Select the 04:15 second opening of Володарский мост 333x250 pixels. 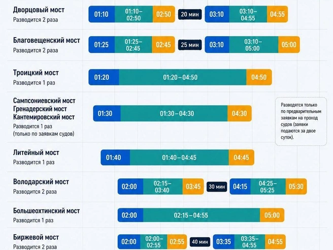[x=240, y=186]
